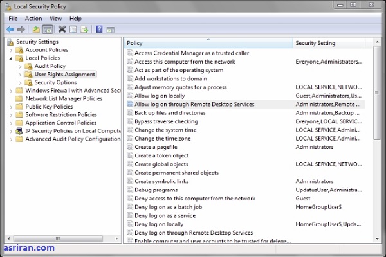386x257 pixels.
Task: Select the Debug programs policy row
Action: click(156, 190)
